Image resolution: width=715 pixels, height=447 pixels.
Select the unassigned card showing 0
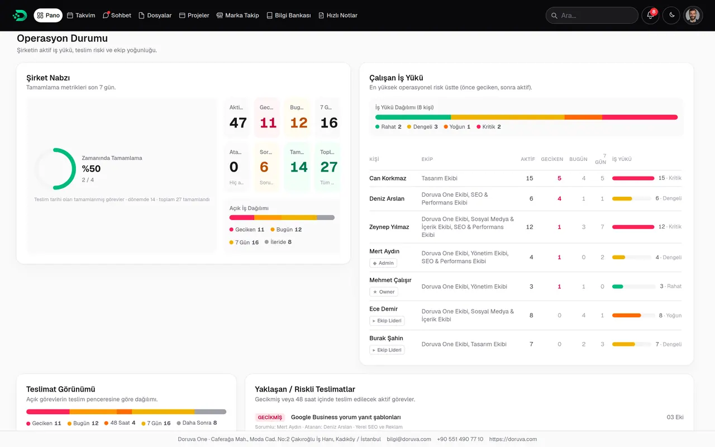238,167
